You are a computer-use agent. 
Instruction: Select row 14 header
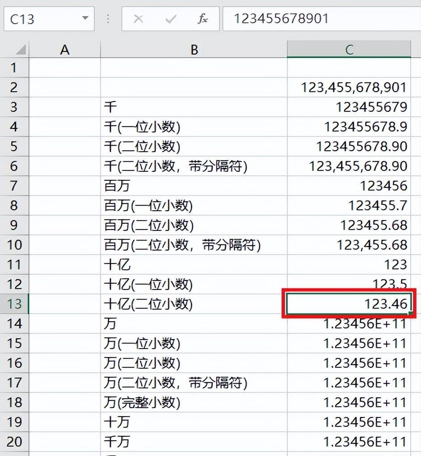(x=14, y=324)
